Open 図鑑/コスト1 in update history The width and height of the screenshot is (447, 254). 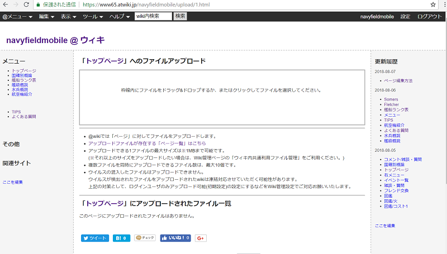(x=396, y=206)
